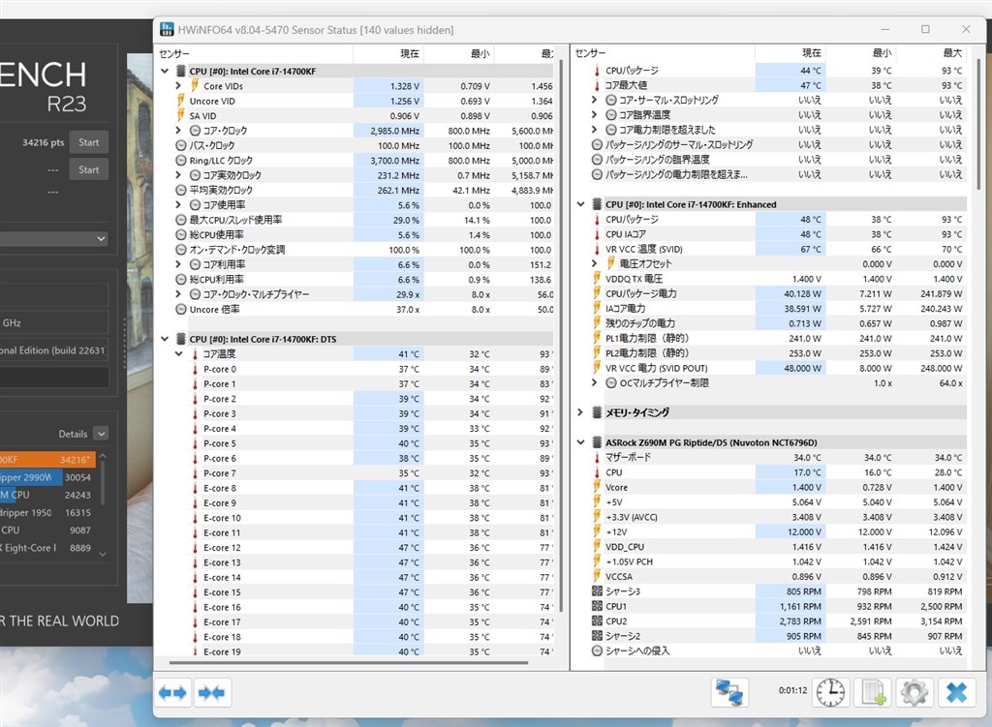Click the left pane 現在 column header
The width and height of the screenshot is (992, 727).
click(410, 54)
